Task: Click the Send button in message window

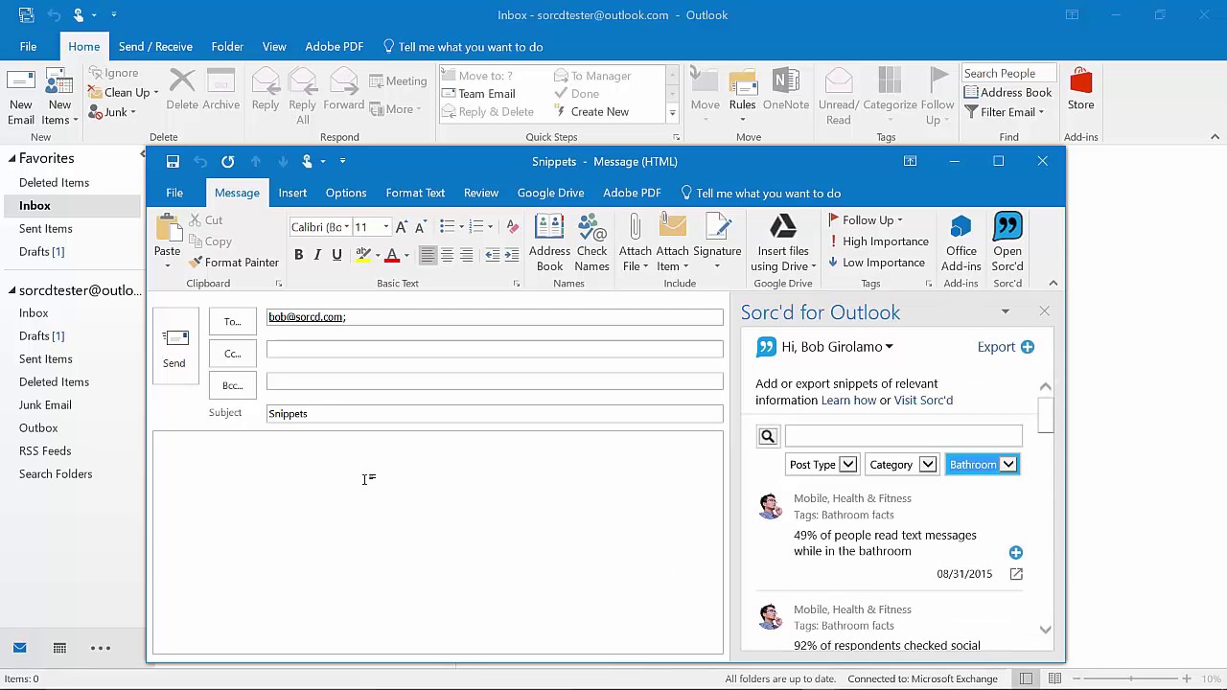Action: pyautogui.click(x=174, y=347)
